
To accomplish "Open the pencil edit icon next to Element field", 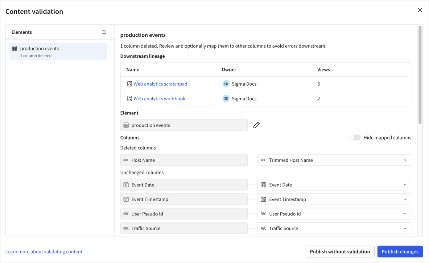I will (x=256, y=125).
